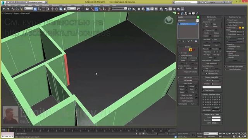The height and width of the screenshot is (139, 248).
Task: Toggle Isoline Display checkbox
Action: pos(227,25)
